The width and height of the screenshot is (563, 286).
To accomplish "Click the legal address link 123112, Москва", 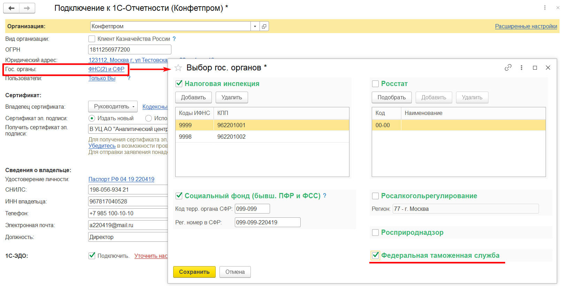I will coord(128,60).
